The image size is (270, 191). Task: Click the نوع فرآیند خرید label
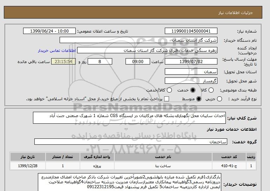click(x=242, y=99)
